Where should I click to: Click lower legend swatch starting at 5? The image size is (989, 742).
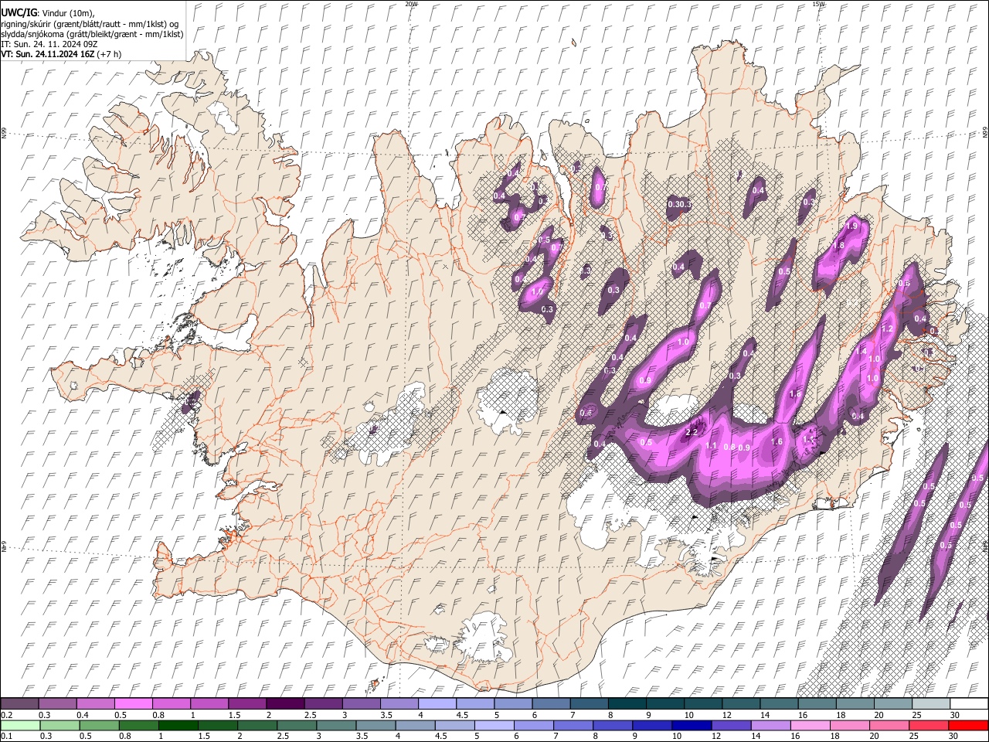click(494, 725)
